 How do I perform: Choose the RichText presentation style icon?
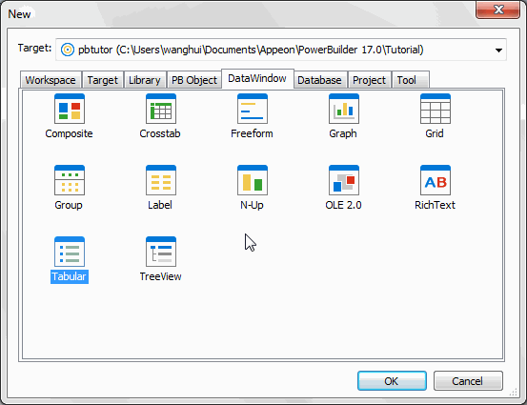435,180
